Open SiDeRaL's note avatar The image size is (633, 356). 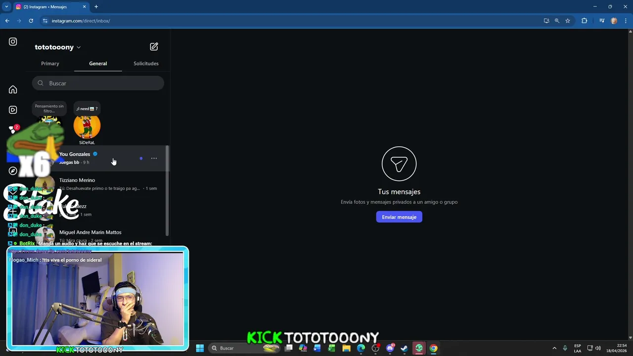pyautogui.click(x=87, y=127)
